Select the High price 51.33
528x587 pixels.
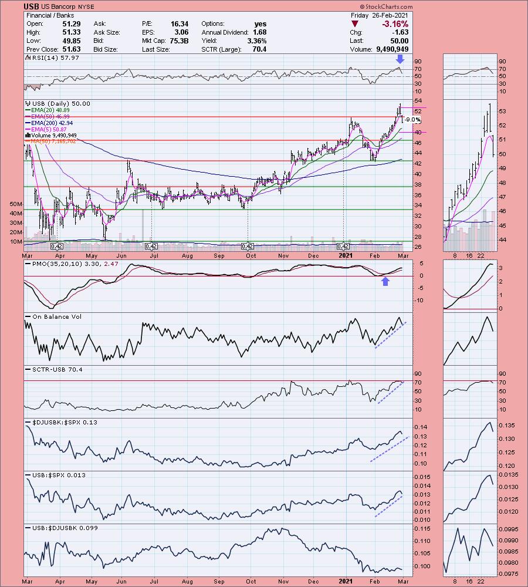[71, 32]
